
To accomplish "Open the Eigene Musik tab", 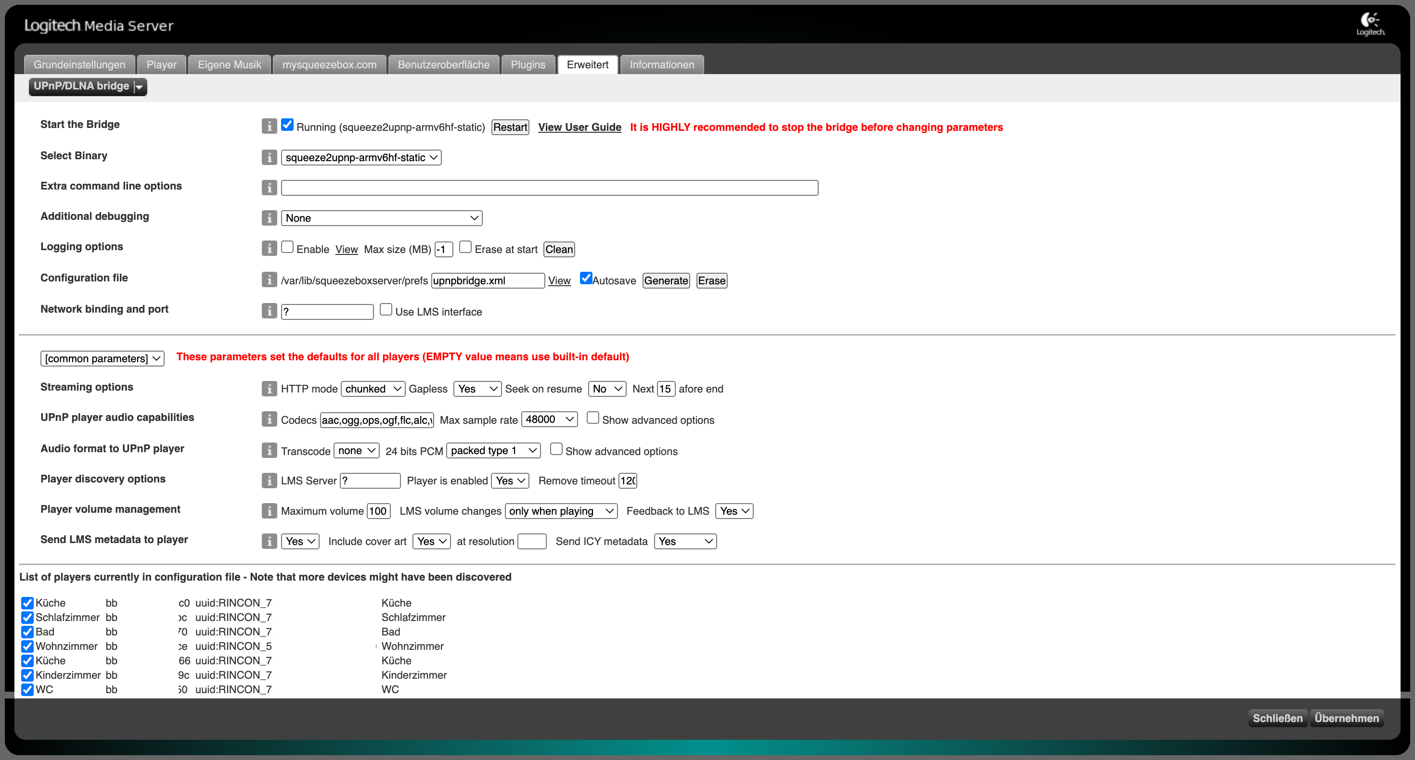I will 230,65.
